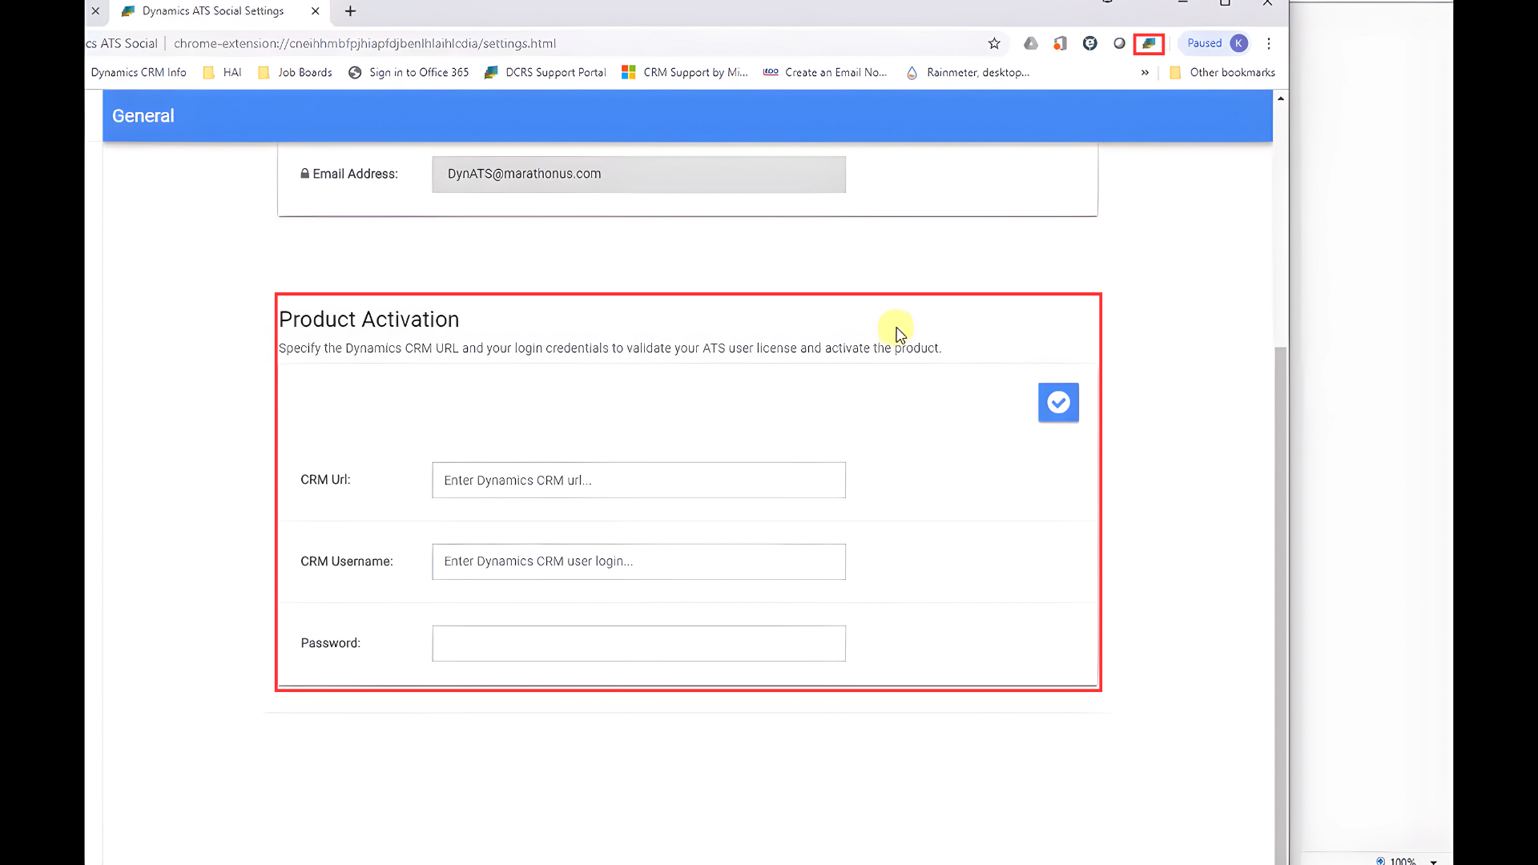
Task: Bookmark this page with the star icon
Action: click(x=994, y=43)
